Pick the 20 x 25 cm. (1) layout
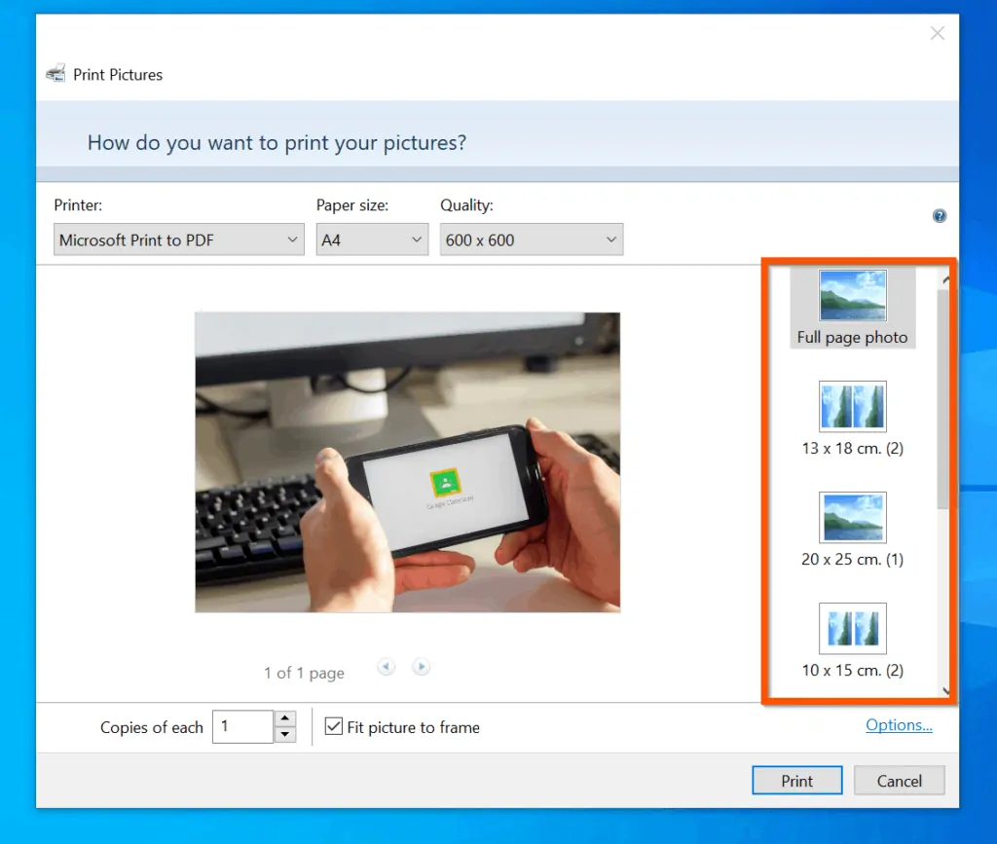This screenshot has width=997, height=844. click(852, 530)
